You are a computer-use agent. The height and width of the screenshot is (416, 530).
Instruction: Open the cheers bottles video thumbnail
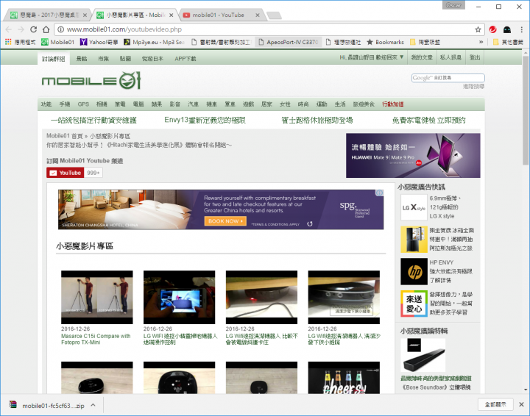pos(344,378)
